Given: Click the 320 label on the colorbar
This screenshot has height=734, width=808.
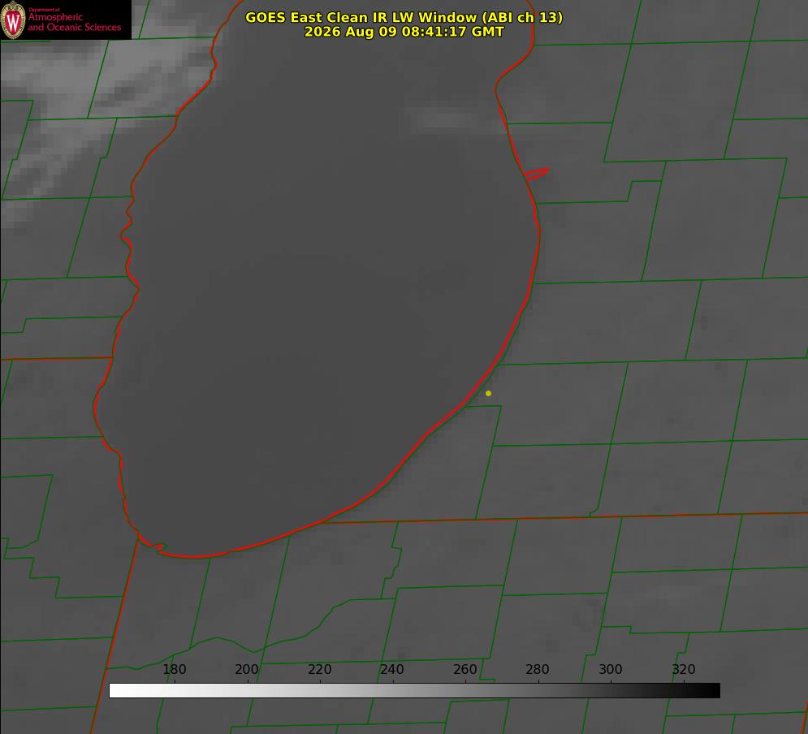Looking at the screenshot, I should pyautogui.click(x=684, y=669).
